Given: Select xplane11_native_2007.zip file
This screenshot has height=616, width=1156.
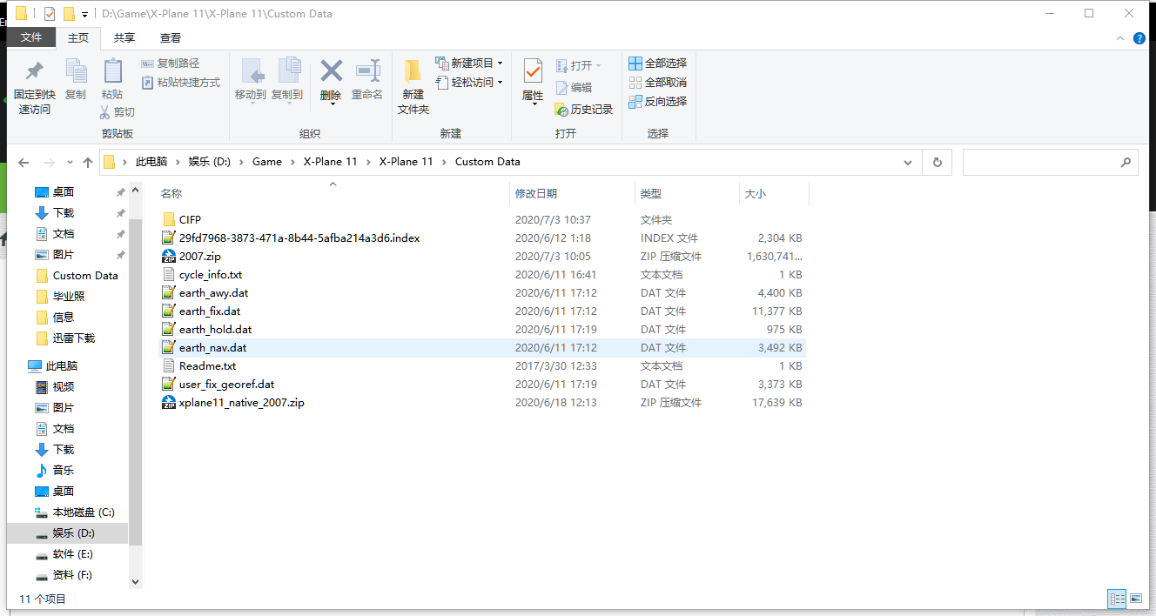Looking at the screenshot, I should [483, 403].
